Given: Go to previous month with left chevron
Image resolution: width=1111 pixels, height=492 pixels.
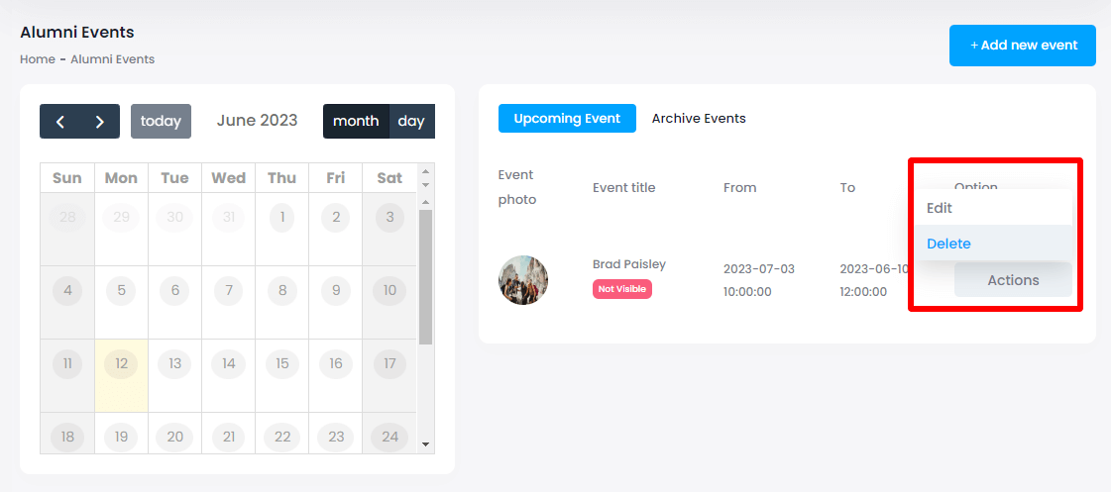Looking at the screenshot, I should click(60, 122).
